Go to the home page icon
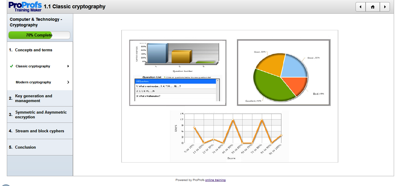This screenshot has width=400, height=186. [x=373, y=7]
